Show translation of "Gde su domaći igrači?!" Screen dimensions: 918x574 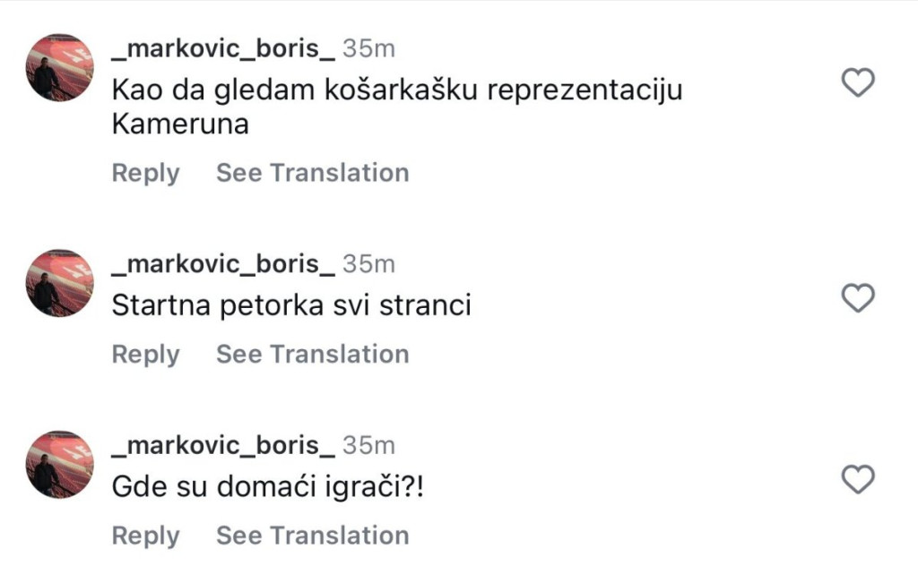click(312, 535)
